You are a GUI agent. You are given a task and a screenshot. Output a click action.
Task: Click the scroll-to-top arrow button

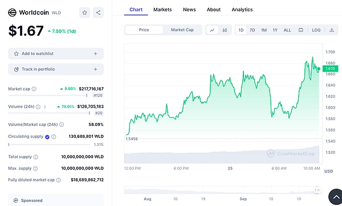pyautogui.click(x=336, y=197)
